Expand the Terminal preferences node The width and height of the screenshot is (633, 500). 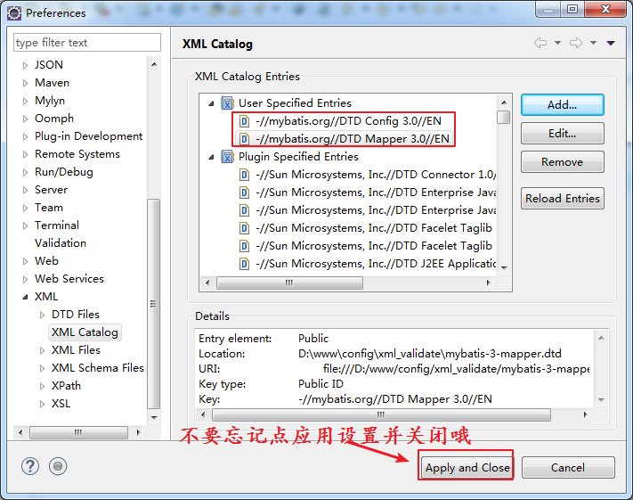coord(26,225)
